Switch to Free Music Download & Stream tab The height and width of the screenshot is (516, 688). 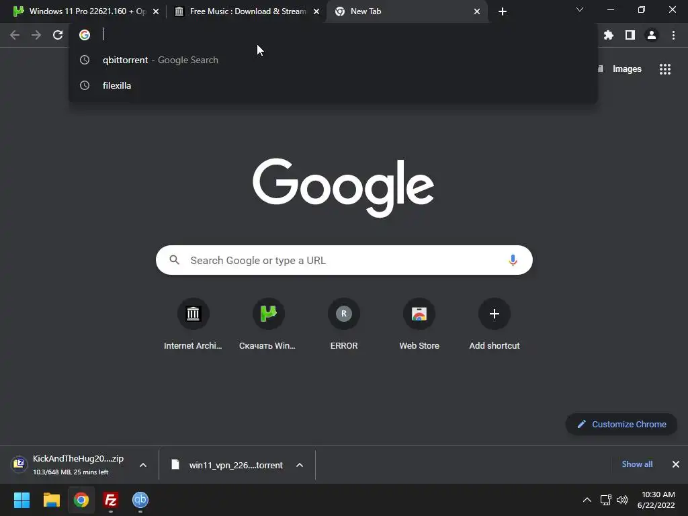click(246, 11)
